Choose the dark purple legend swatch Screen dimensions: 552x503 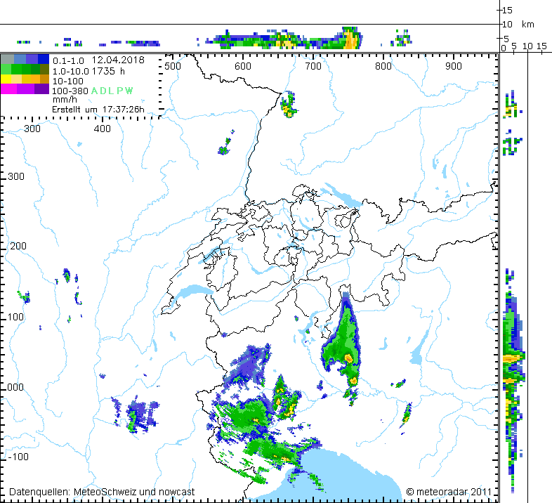tap(42, 89)
